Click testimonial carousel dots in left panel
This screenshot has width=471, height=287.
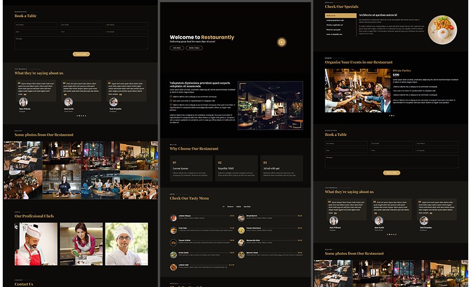coord(81,115)
